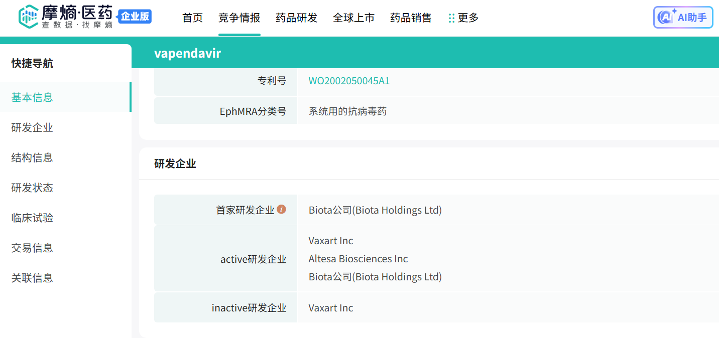Open patent link WO2002050045A1
The image size is (719, 338).
pyautogui.click(x=349, y=81)
